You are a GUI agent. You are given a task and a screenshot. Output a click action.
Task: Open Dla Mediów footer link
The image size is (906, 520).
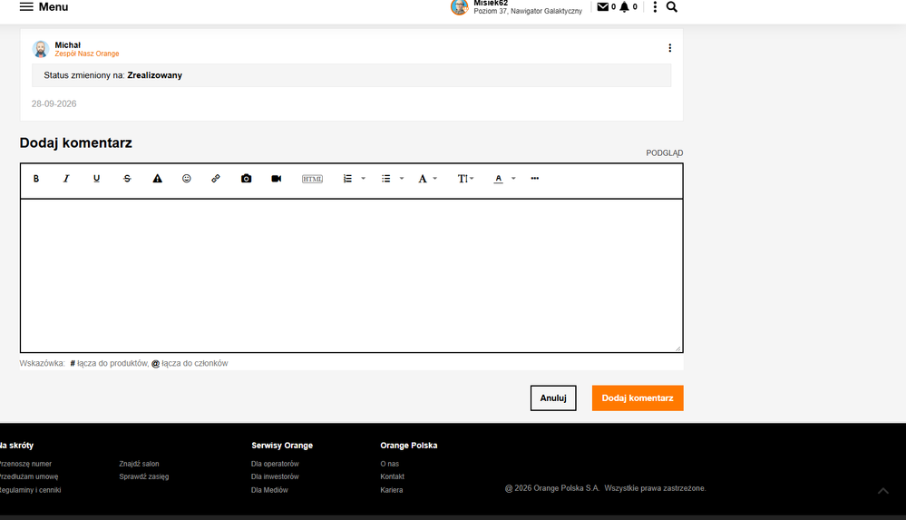click(269, 490)
